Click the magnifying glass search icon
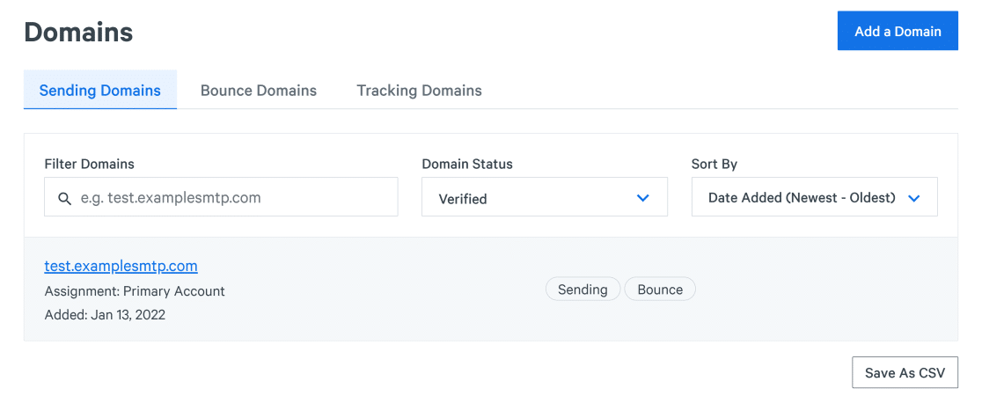The image size is (982, 396). (x=64, y=199)
